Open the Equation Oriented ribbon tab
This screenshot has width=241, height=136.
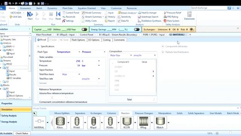[87, 8]
